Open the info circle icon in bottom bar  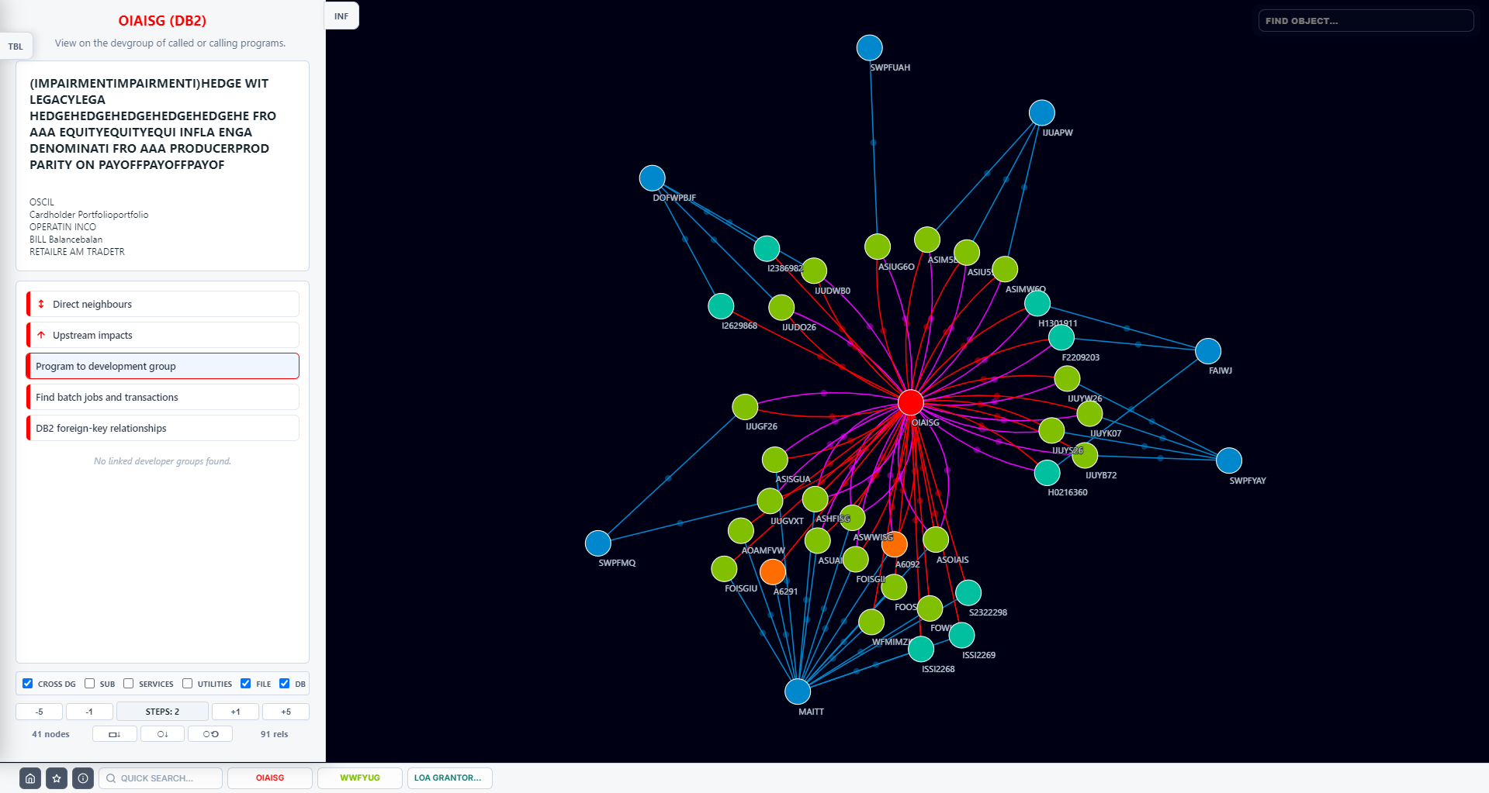click(83, 778)
